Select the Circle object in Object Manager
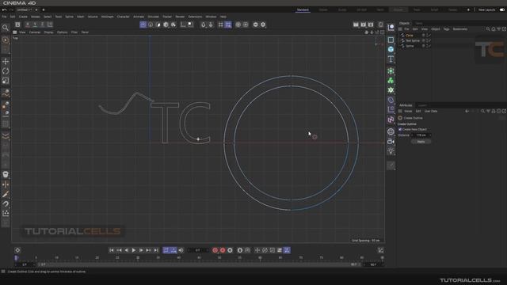 coord(410,35)
